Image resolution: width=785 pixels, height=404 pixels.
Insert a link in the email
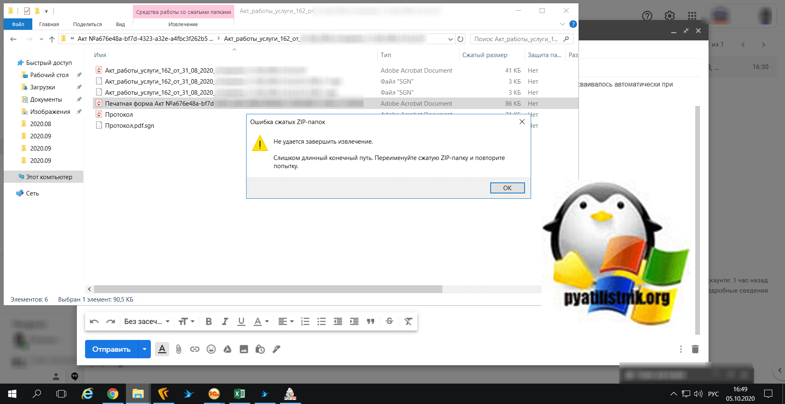click(195, 349)
